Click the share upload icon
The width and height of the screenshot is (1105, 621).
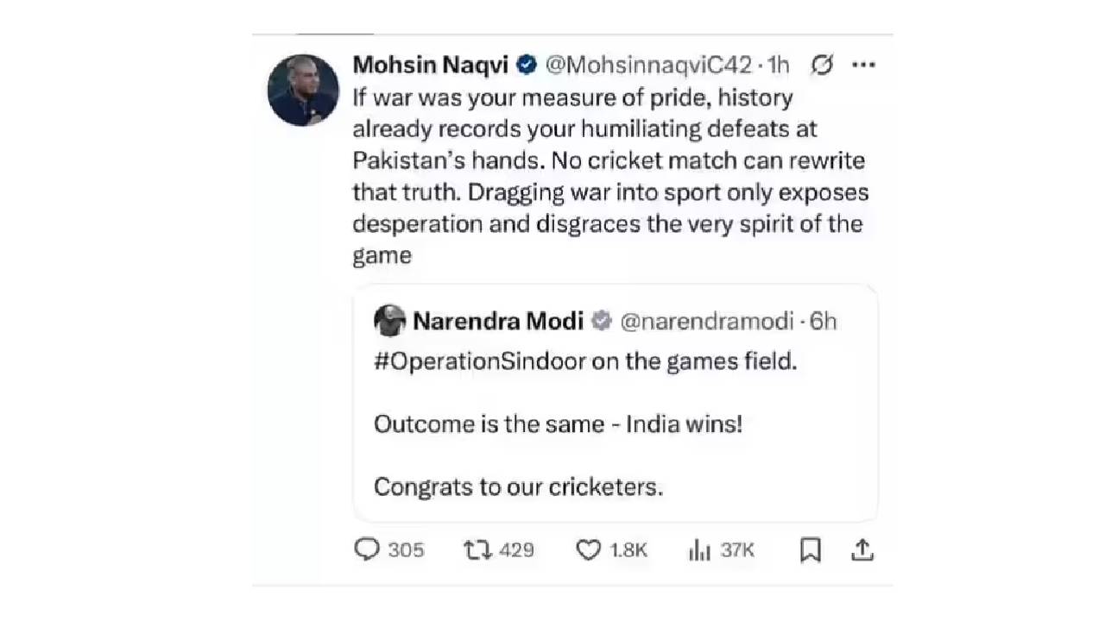[x=862, y=549]
